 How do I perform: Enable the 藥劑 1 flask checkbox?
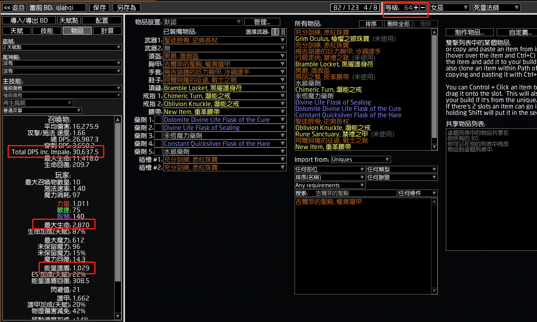[x=158, y=120]
